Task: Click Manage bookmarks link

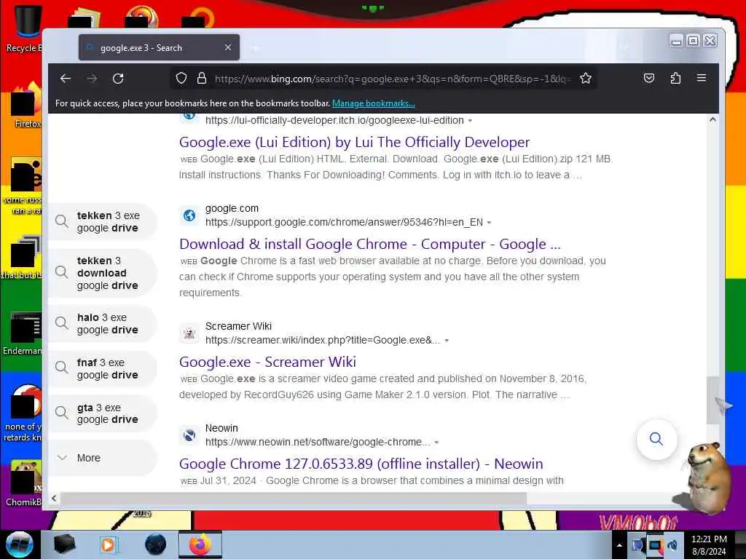Action: tap(374, 103)
